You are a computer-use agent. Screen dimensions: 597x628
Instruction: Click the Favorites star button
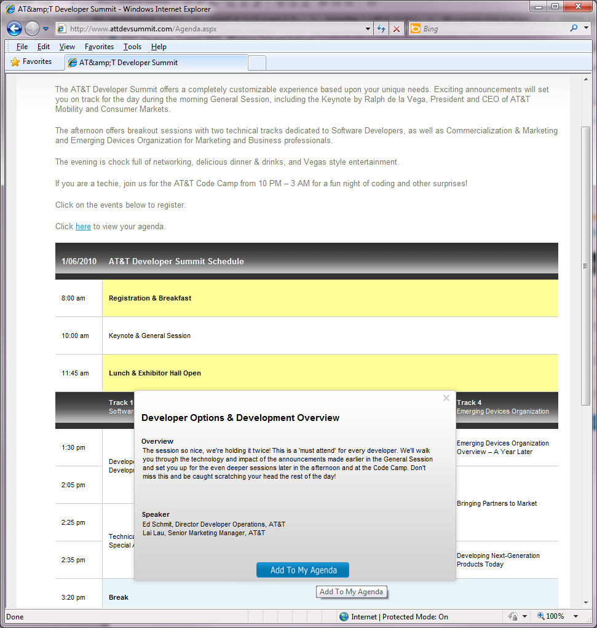pyautogui.click(x=31, y=61)
